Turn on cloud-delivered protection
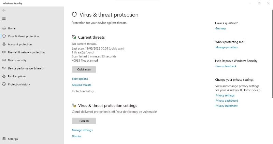The height and width of the screenshot is (144, 273). (84, 121)
